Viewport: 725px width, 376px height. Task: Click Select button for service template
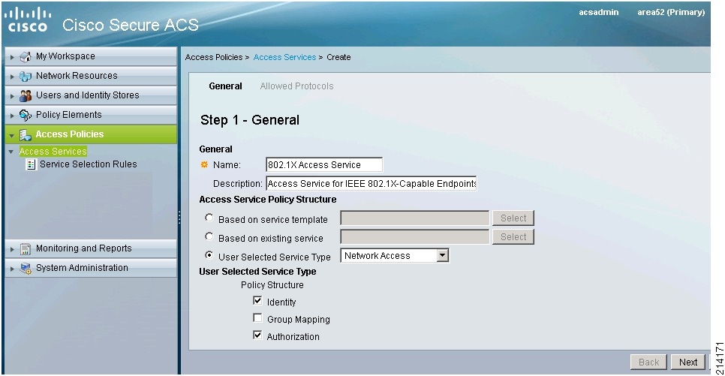(x=513, y=218)
